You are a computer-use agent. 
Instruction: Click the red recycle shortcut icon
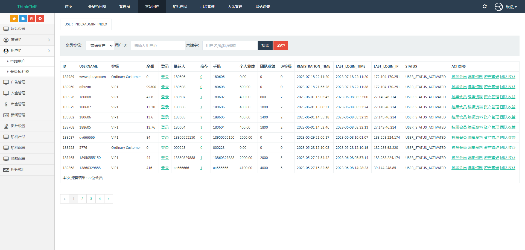[40, 19]
